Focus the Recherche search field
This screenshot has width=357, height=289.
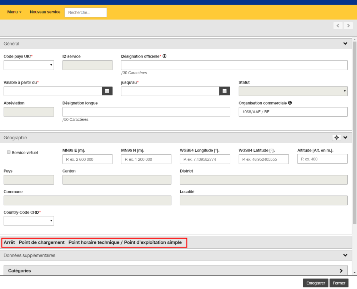pyautogui.click(x=86, y=12)
